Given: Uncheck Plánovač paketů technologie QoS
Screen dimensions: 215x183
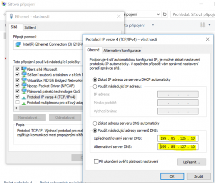Looking at the screenshot, I should pos(17,91).
